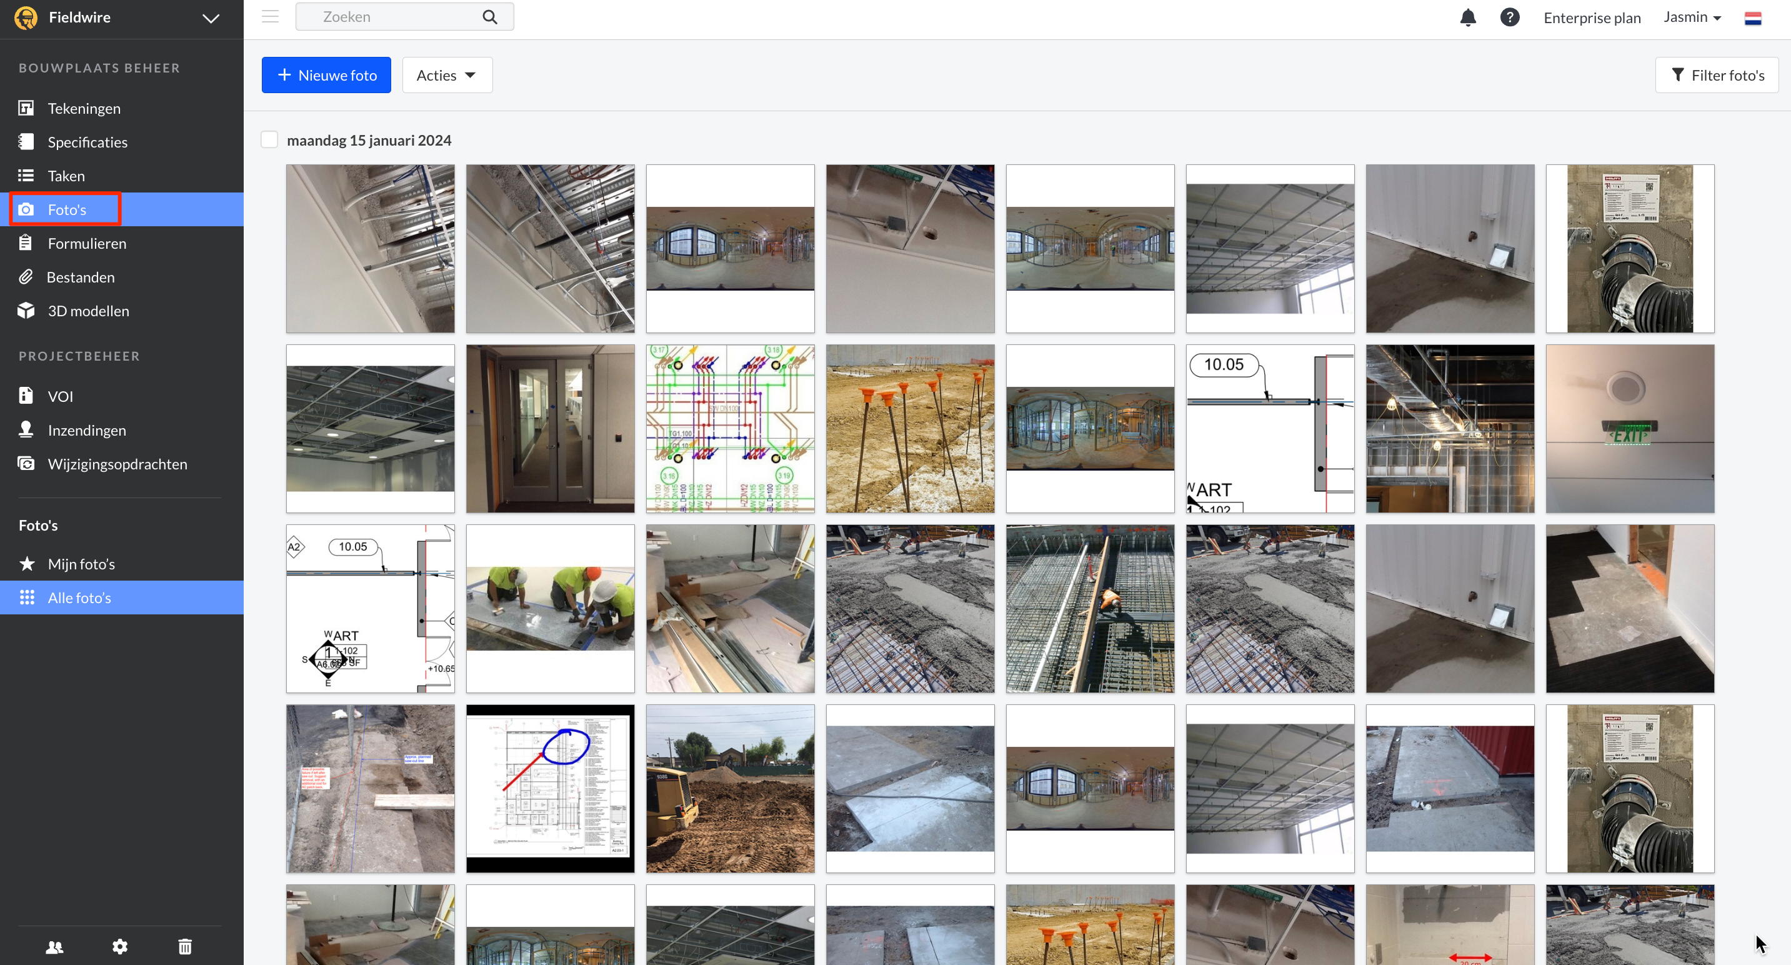The height and width of the screenshot is (965, 1791).
Task: Open the 3D modellen section
Action: point(88,311)
